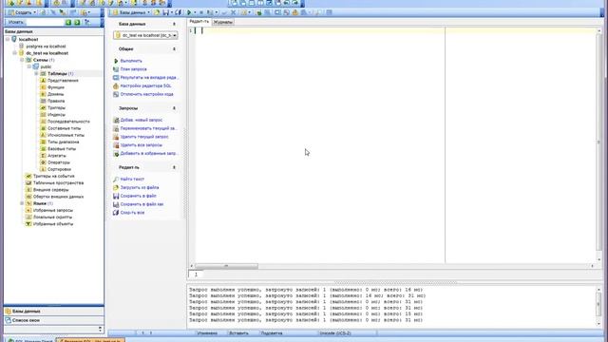The image size is (608, 342).
Task: Click the green next-result arrow beside the search box
Action: pos(77,22)
